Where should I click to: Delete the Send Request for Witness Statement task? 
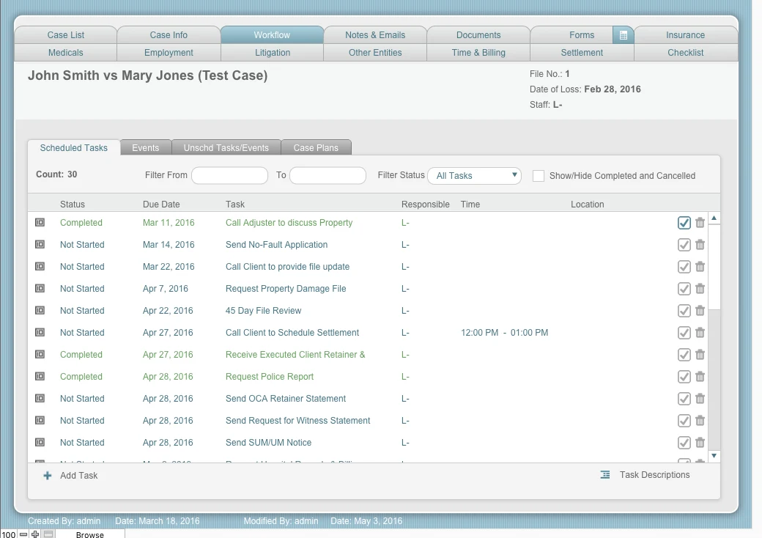click(700, 420)
